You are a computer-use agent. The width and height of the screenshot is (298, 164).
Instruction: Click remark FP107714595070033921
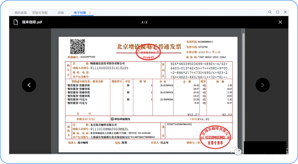[x=179, y=125]
